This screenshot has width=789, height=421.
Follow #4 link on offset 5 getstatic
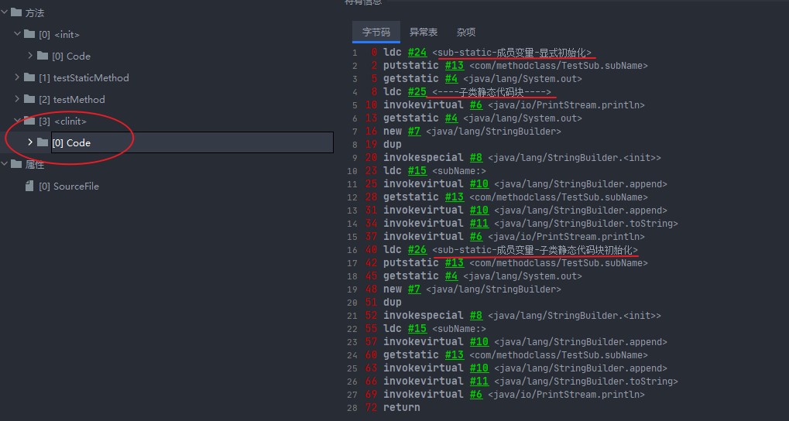[x=451, y=78]
